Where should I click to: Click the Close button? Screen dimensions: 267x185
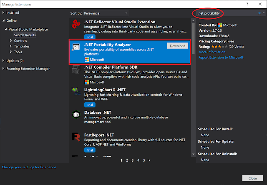coord(252,178)
